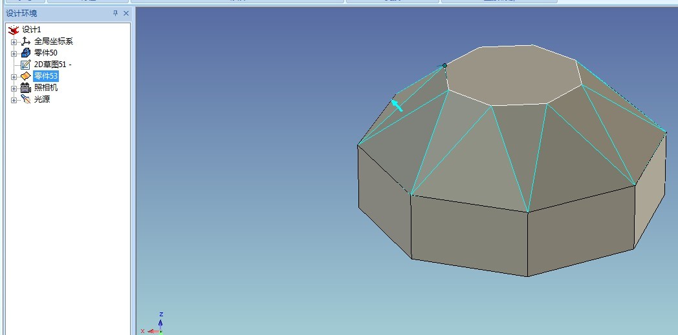This screenshot has width=678, height=335.
Task: Click the 光源 light source icon
Action: coord(26,99)
